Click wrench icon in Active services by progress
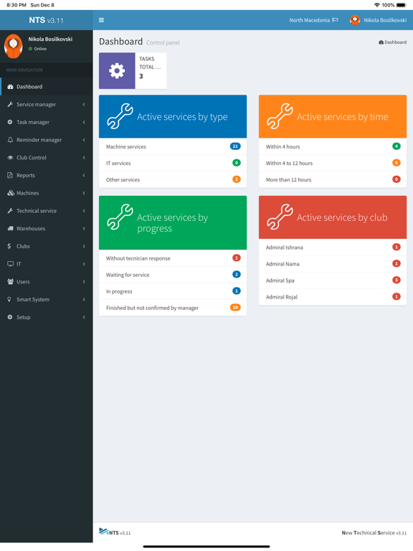 coord(120,217)
